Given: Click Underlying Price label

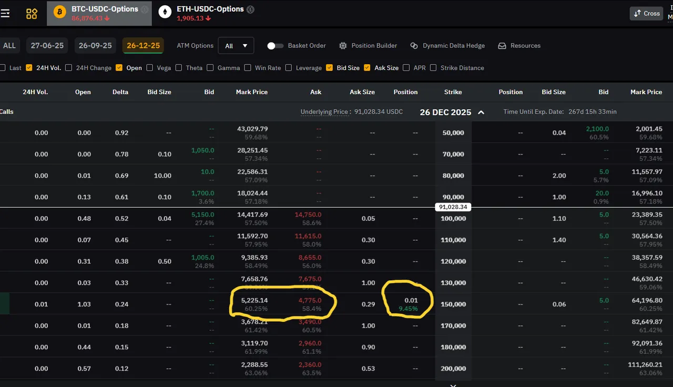Looking at the screenshot, I should 325,112.
